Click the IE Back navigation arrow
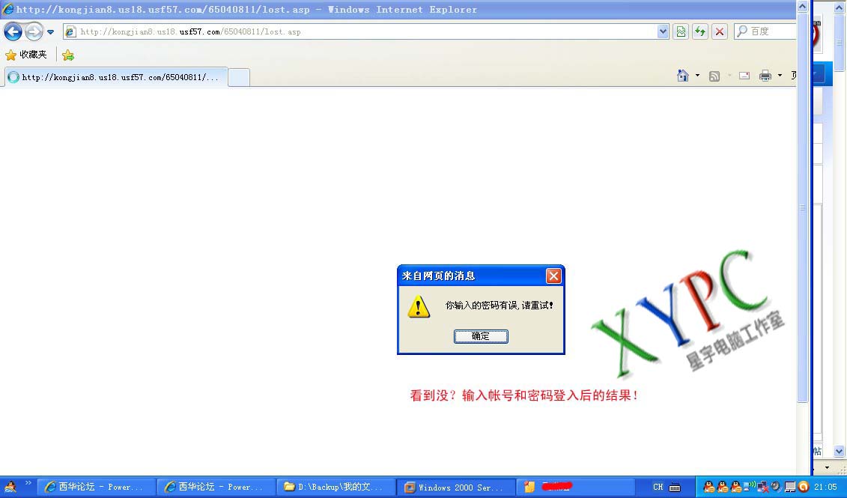Image resolution: width=847 pixels, height=498 pixels. (13, 32)
